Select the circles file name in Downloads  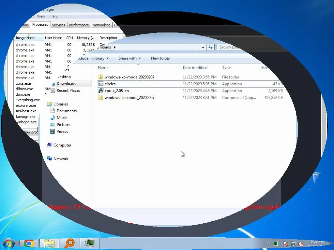tap(110, 84)
